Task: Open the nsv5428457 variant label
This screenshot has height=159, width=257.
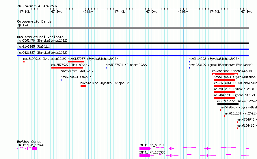Action: [x=239, y=107]
